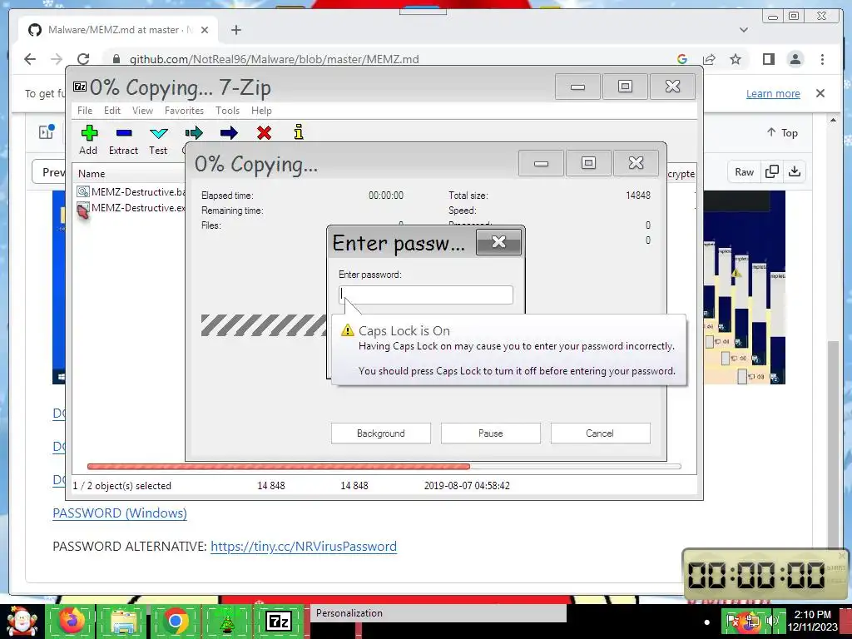
Task: Open the Edit menu in 7-Zip
Action: [112, 111]
